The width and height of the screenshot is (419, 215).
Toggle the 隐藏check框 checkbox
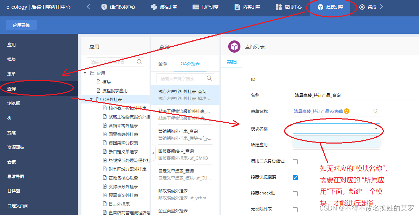295,194
